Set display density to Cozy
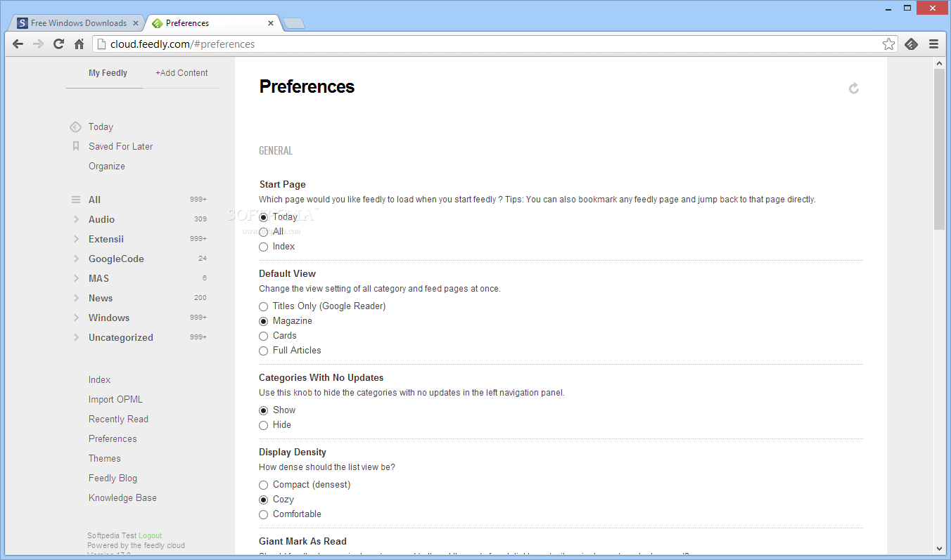Viewport: 951px width, 560px height. coord(263,500)
